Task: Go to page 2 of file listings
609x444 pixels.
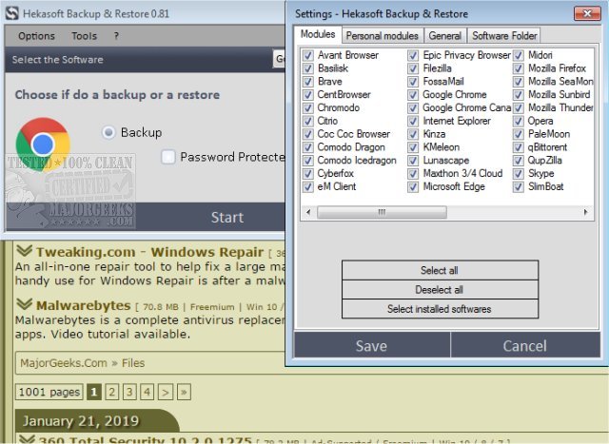Action: (112, 392)
